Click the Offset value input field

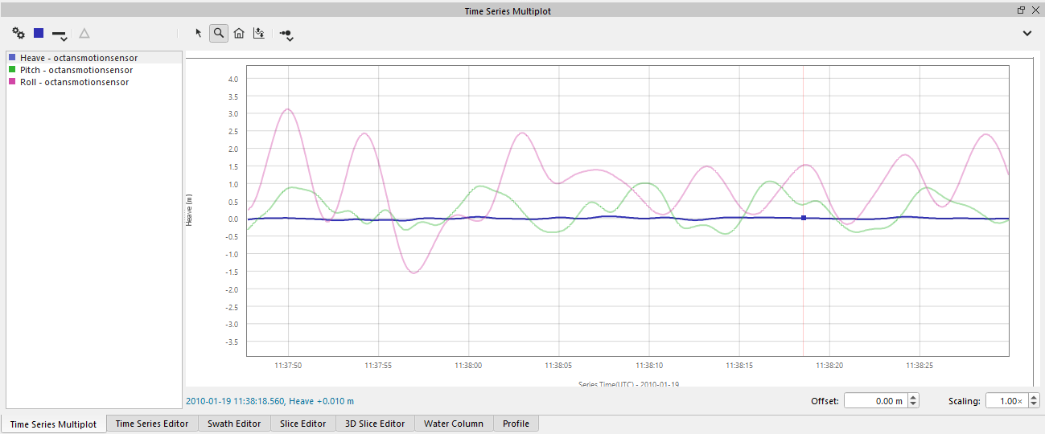pyautogui.click(x=874, y=401)
